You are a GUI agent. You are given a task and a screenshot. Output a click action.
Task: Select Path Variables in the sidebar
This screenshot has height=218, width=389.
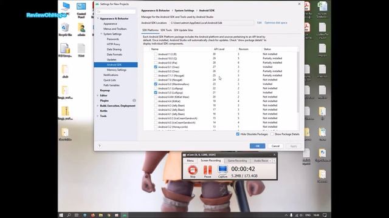pos(111,85)
